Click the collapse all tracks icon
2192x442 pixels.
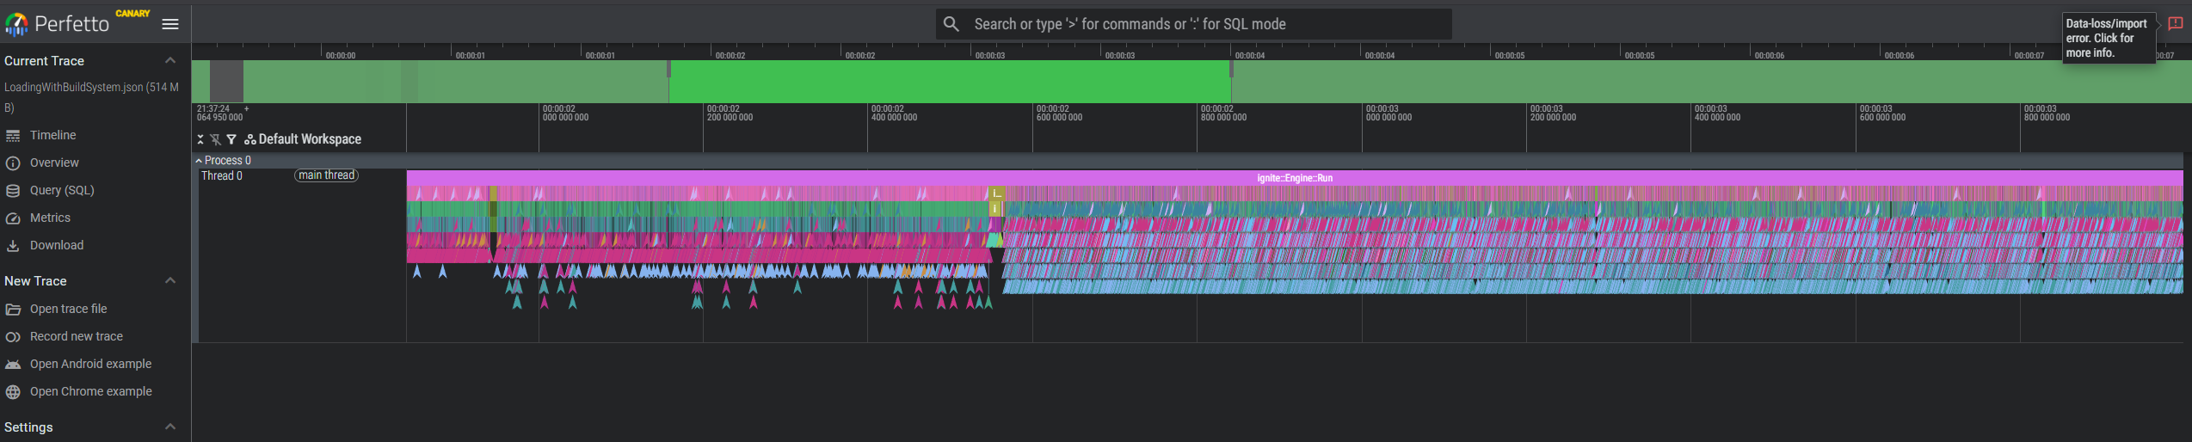200,139
